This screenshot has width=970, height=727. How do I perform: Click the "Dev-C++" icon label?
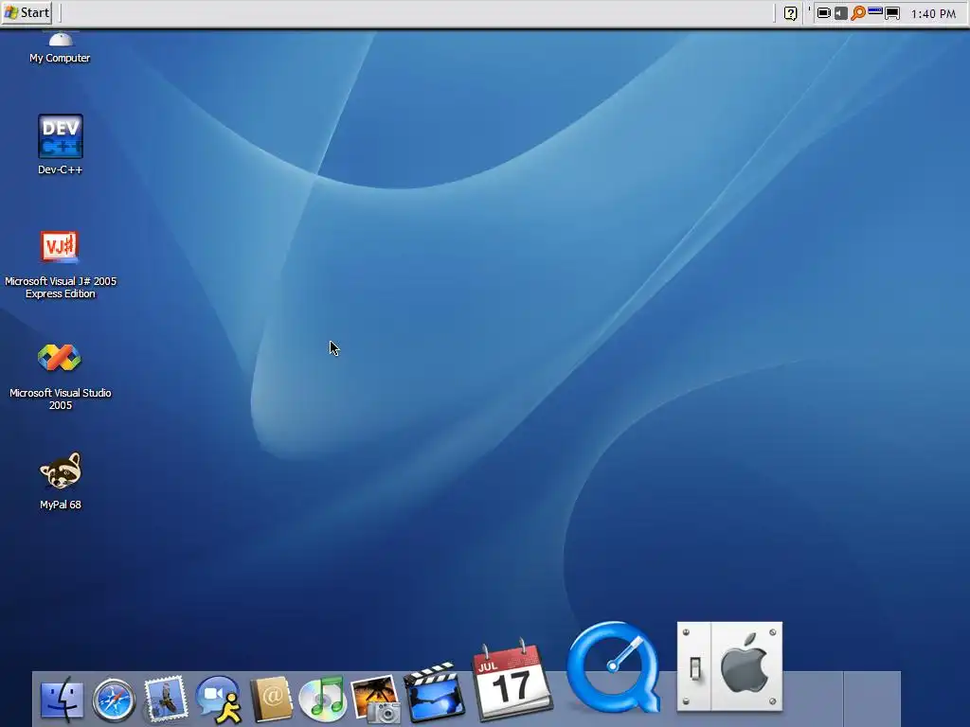point(60,169)
